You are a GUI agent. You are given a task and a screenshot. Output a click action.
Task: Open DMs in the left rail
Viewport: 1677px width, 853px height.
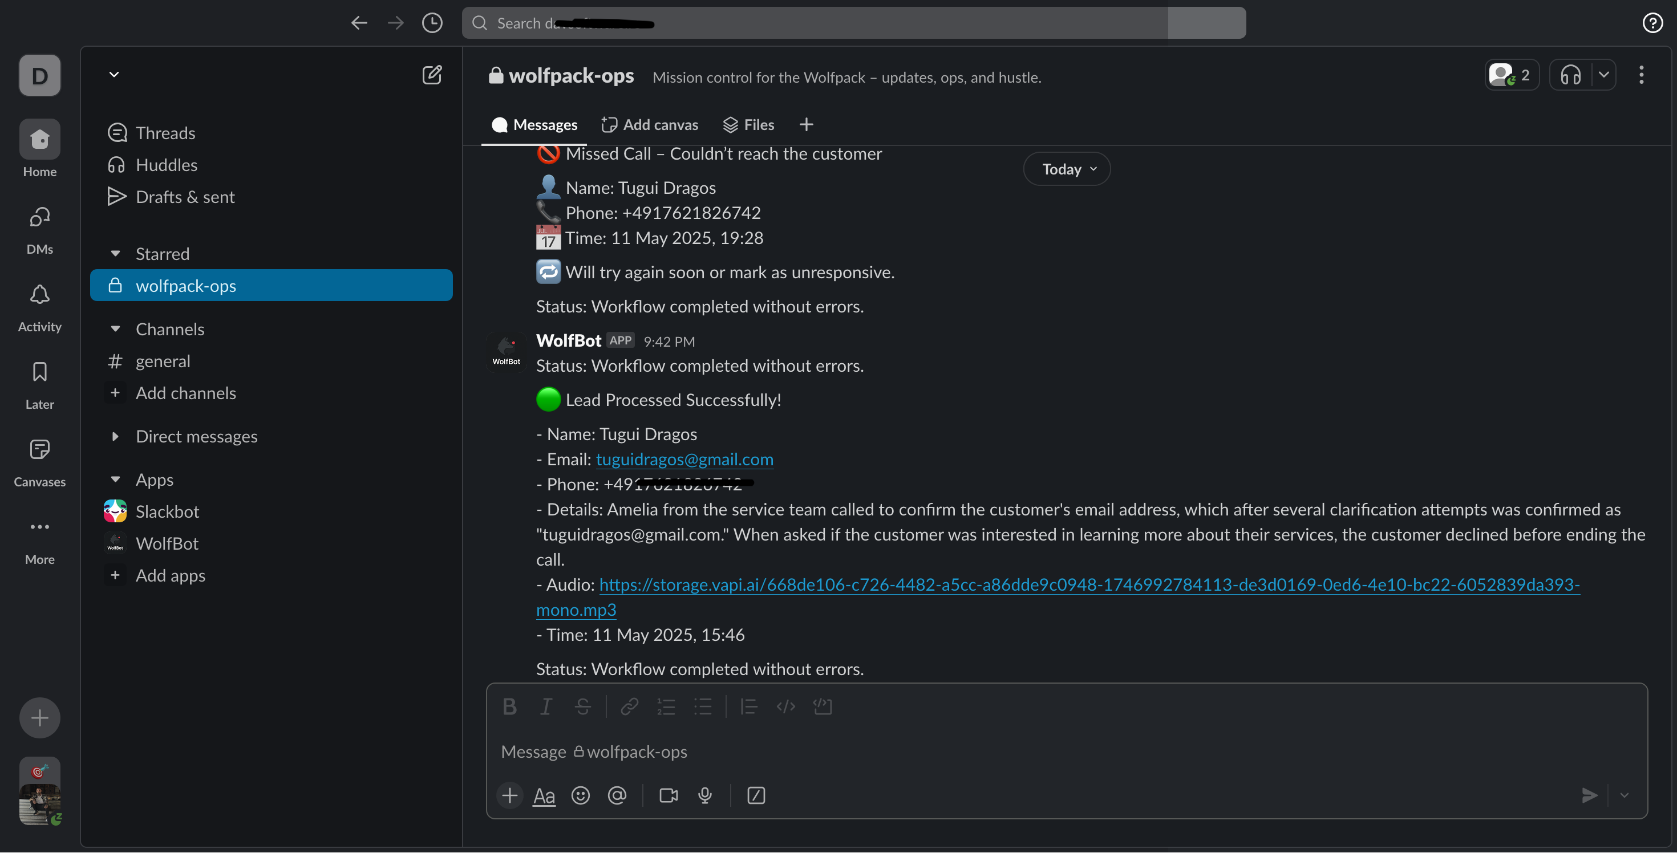[40, 230]
